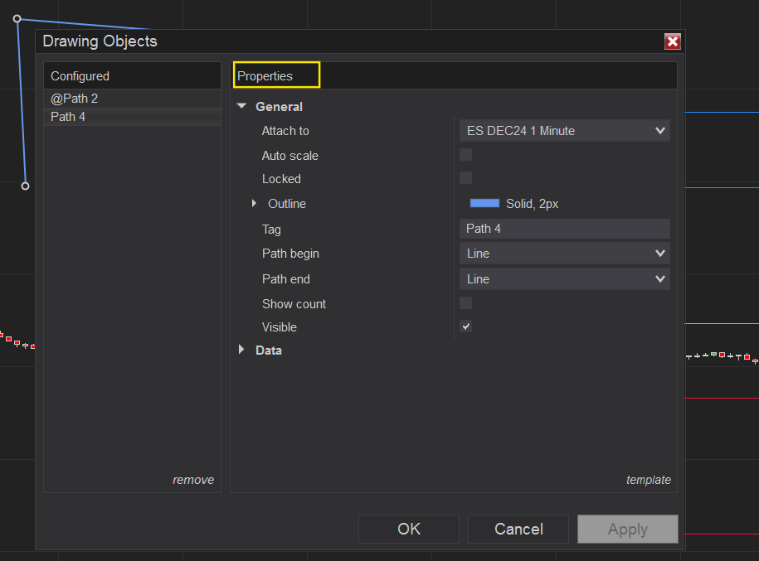This screenshot has width=759, height=561.
Task: Expand the Outline property
Action: pyautogui.click(x=254, y=204)
